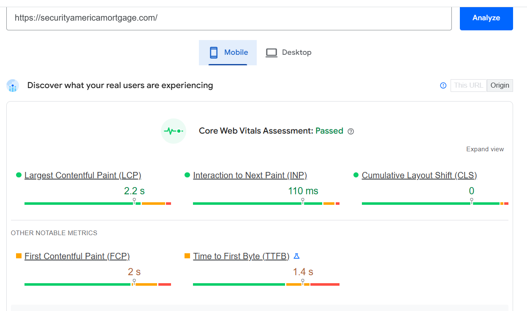The height and width of the screenshot is (311, 527).
Task: Switch to the Desktop tab
Action: (x=289, y=53)
